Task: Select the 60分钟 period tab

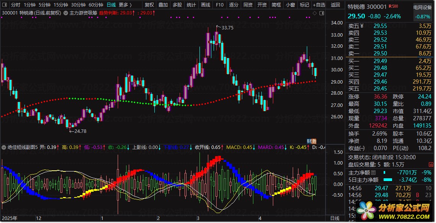Action: (x=96, y=5)
